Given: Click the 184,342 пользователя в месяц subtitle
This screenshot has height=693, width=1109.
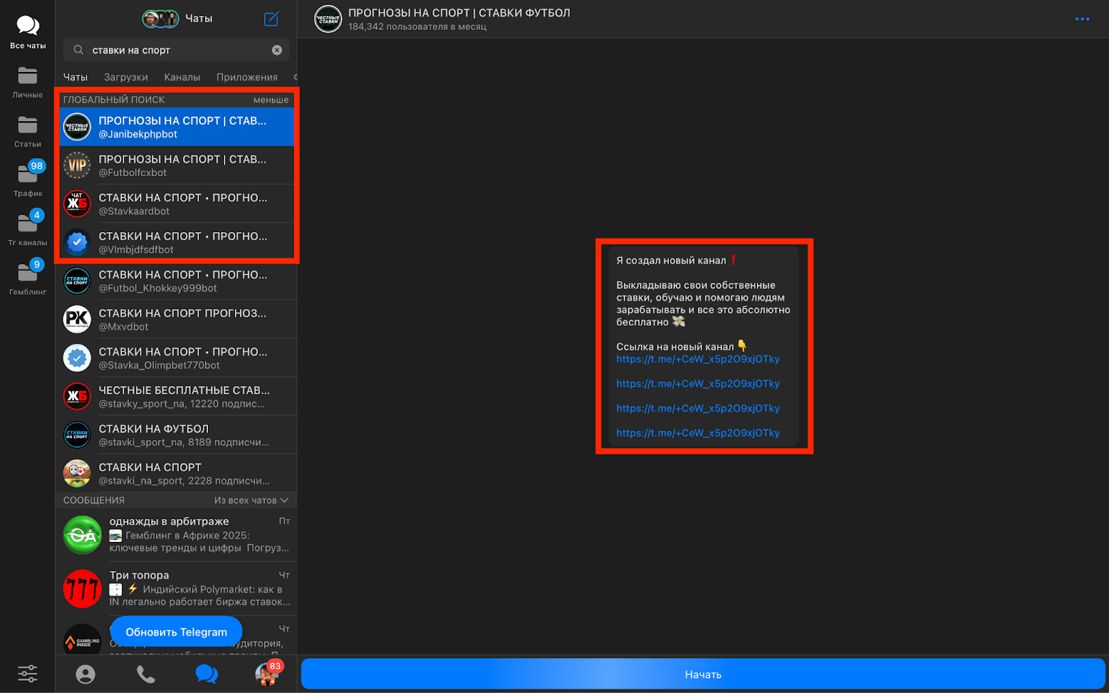Looking at the screenshot, I should click(x=417, y=27).
